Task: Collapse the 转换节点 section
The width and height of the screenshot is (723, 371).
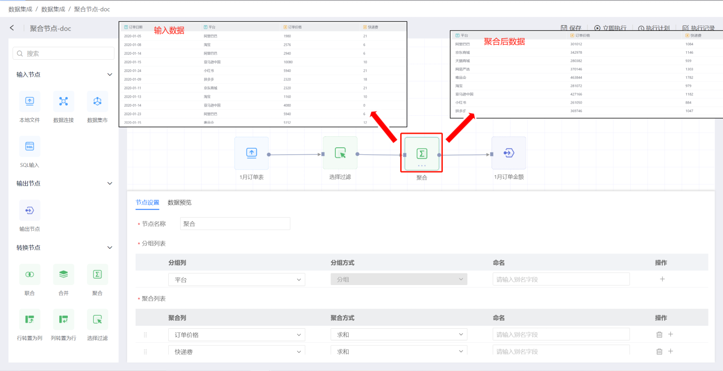Action: coord(110,248)
